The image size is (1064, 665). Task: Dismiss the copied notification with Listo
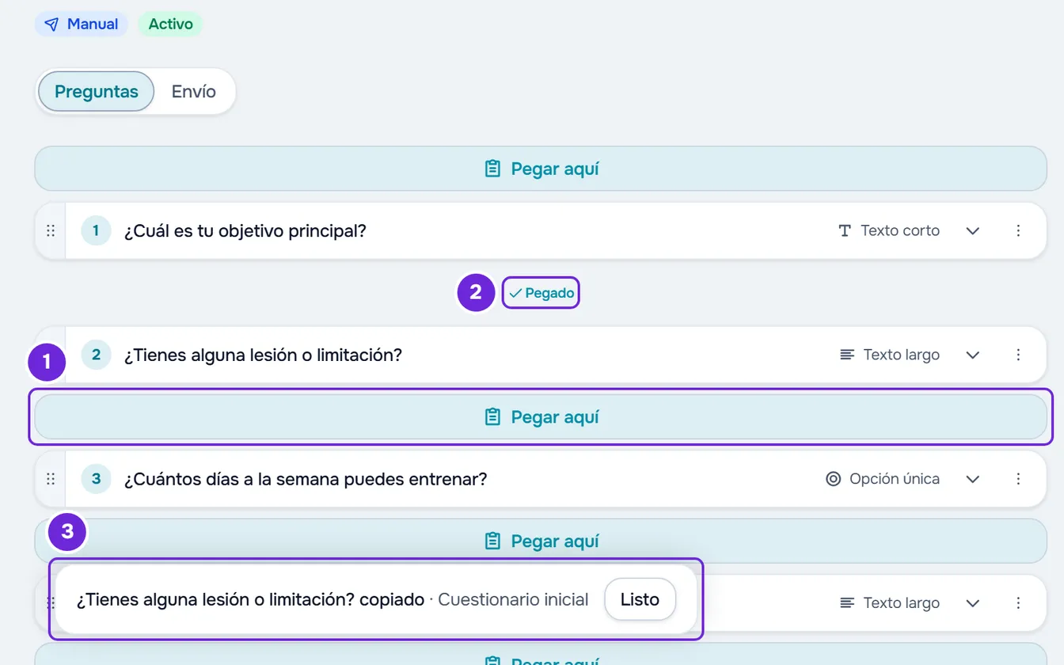(x=640, y=599)
